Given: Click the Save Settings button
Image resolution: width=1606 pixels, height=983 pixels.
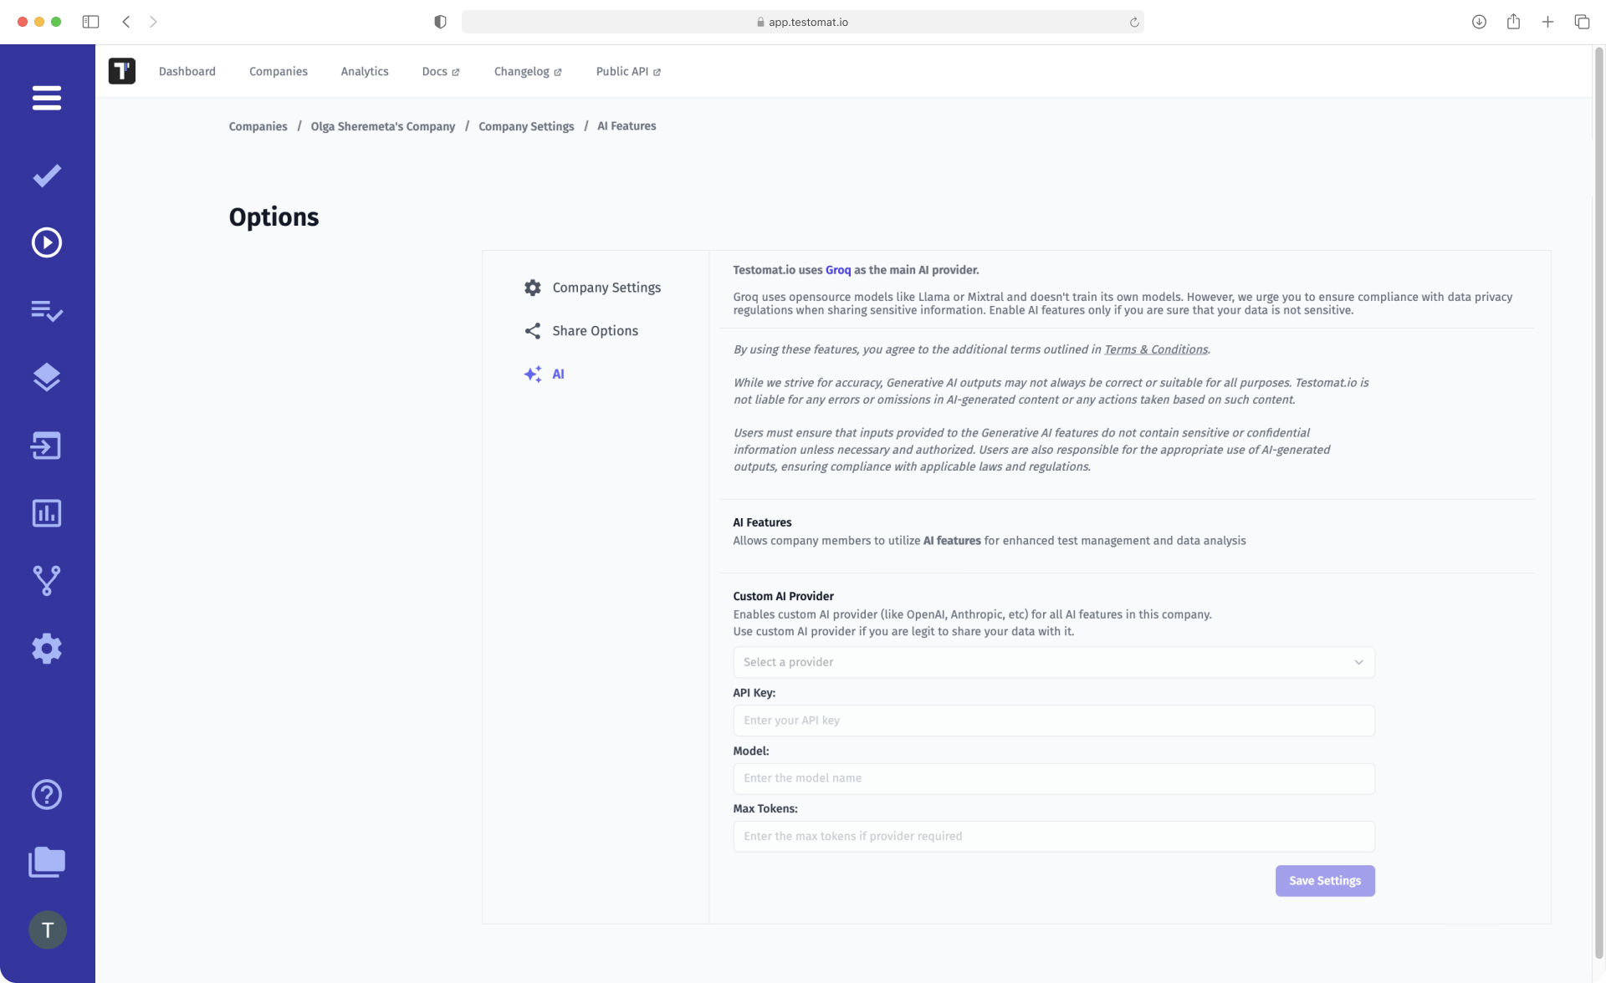Looking at the screenshot, I should pyautogui.click(x=1325, y=880).
